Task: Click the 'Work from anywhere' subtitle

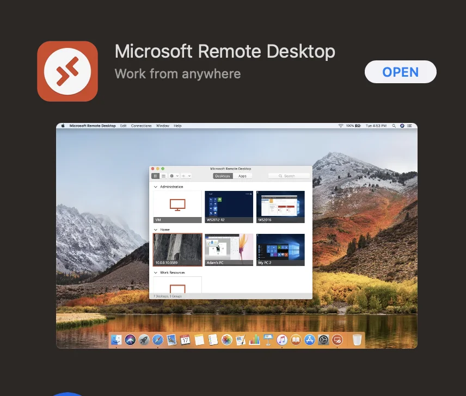Action: (177, 73)
